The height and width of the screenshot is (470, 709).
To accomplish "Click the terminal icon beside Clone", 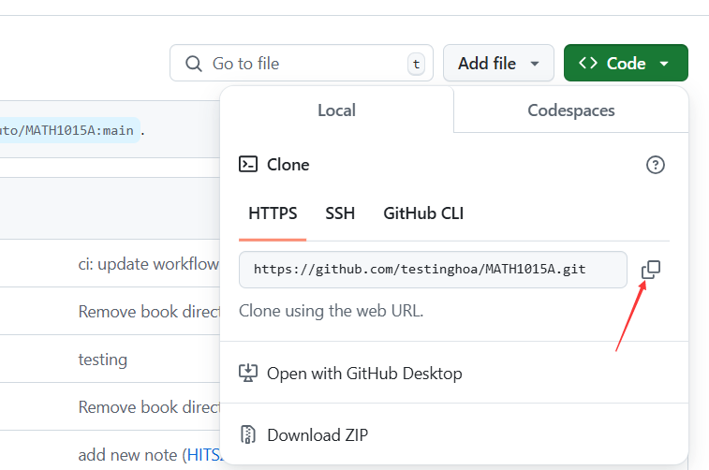I will [248, 165].
